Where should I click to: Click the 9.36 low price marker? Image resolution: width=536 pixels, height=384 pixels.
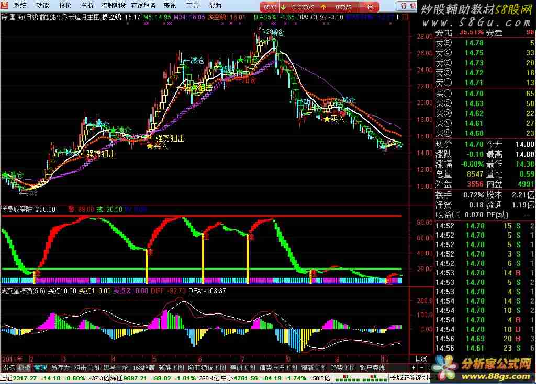(29, 193)
